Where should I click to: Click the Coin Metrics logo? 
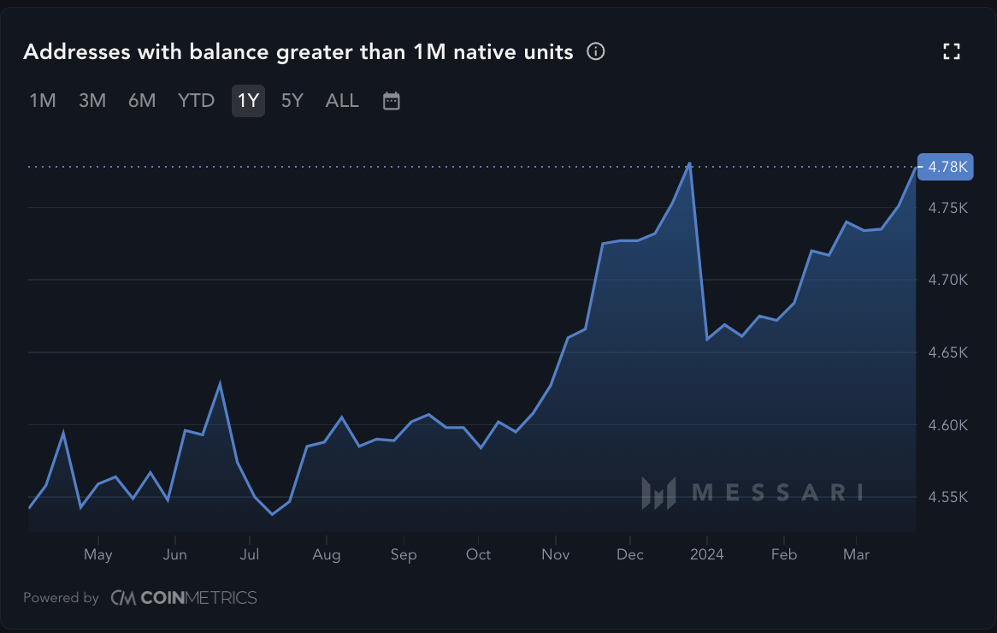(x=184, y=598)
